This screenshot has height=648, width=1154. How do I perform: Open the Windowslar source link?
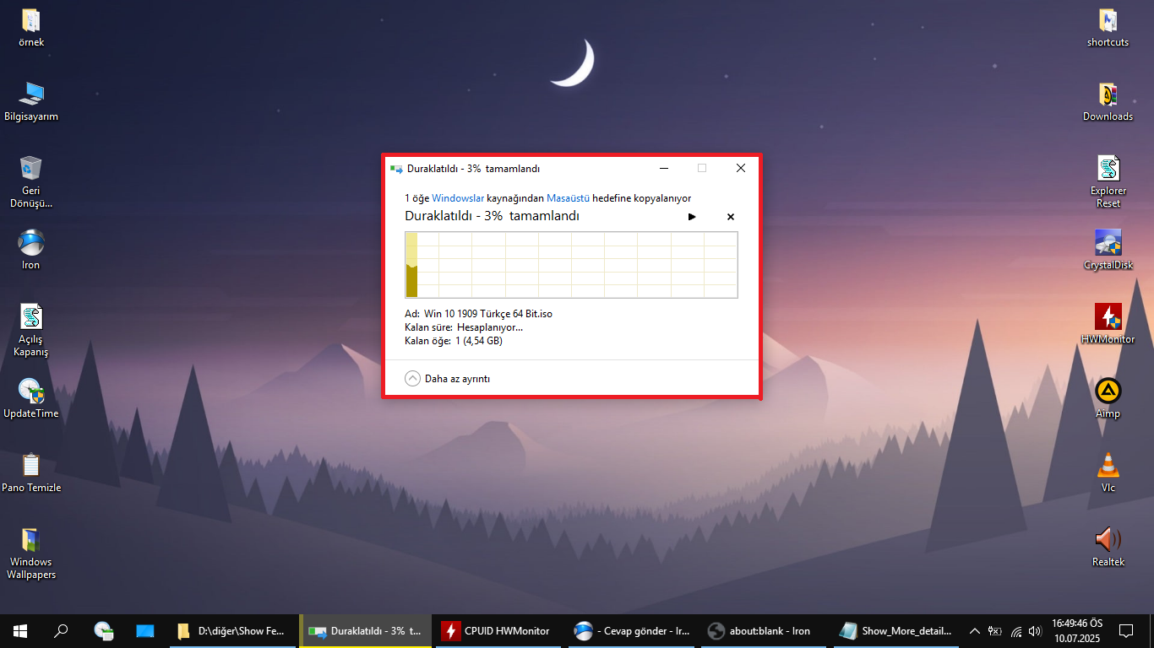458,198
